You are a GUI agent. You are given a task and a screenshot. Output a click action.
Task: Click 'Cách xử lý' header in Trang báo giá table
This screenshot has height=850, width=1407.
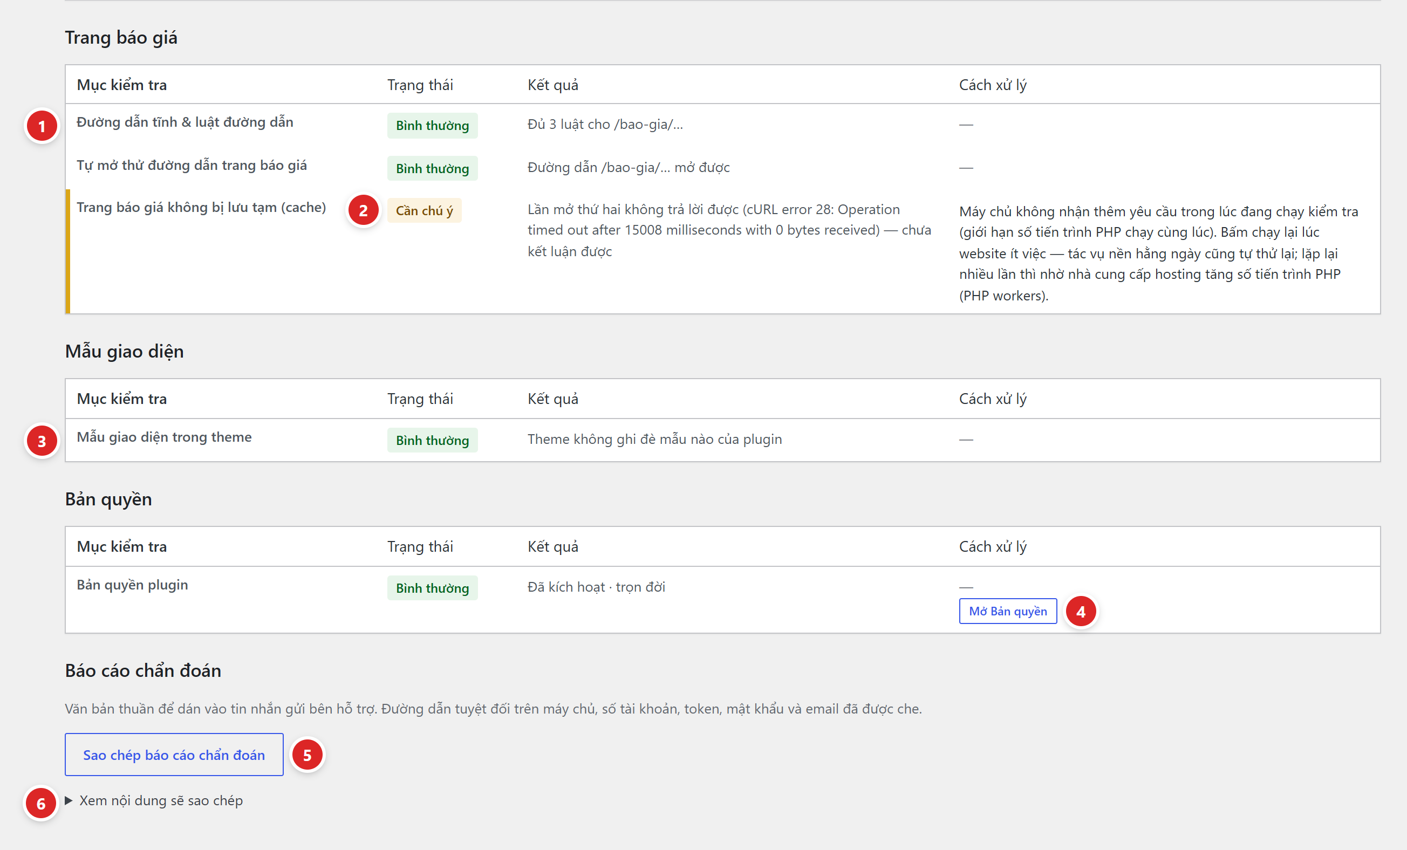[x=993, y=85]
